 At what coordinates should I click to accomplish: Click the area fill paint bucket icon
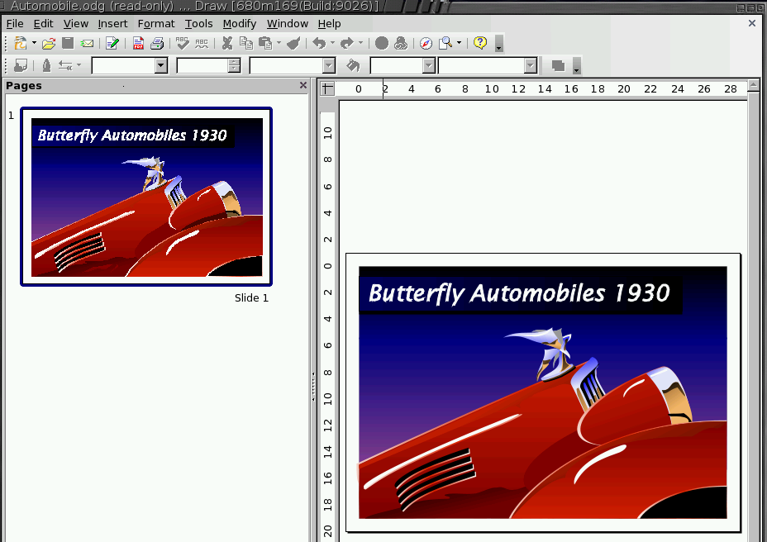point(353,65)
